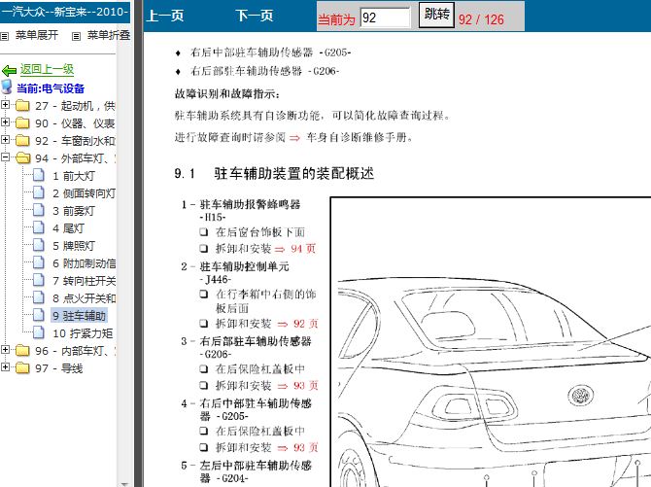Click document icon of 3 前雾灯
Screen dimensions: 651x487
coord(39,210)
